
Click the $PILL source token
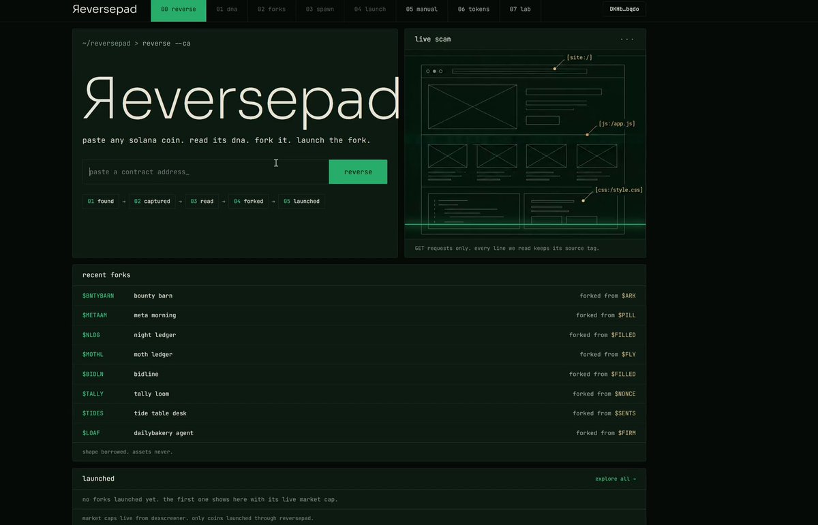(x=627, y=315)
